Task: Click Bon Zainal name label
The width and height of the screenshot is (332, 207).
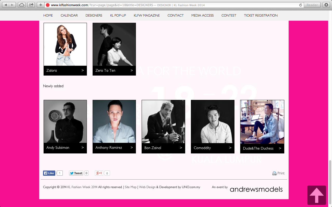Action: click(x=153, y=148)
